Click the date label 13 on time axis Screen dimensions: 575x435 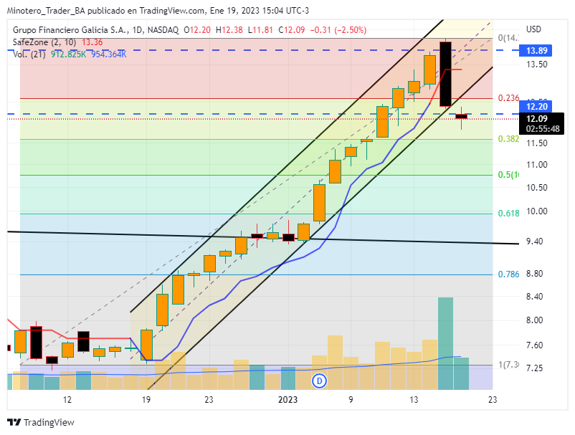point(414,399)
